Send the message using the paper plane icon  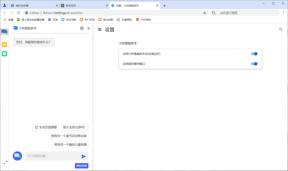[x=83, y=156]
